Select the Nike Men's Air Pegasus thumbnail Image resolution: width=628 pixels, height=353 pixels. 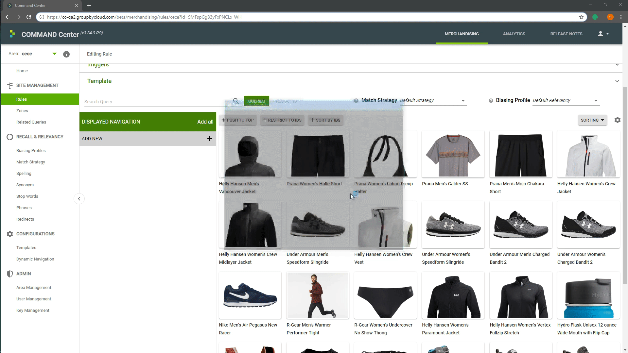pyautogui.click(x=250, y=295)
